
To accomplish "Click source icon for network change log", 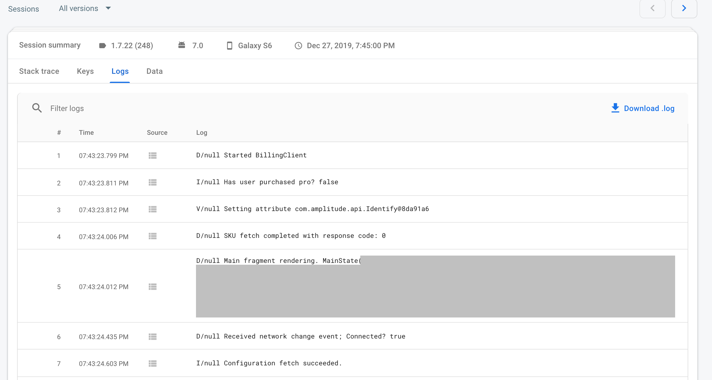I will (x=152, y=337).
